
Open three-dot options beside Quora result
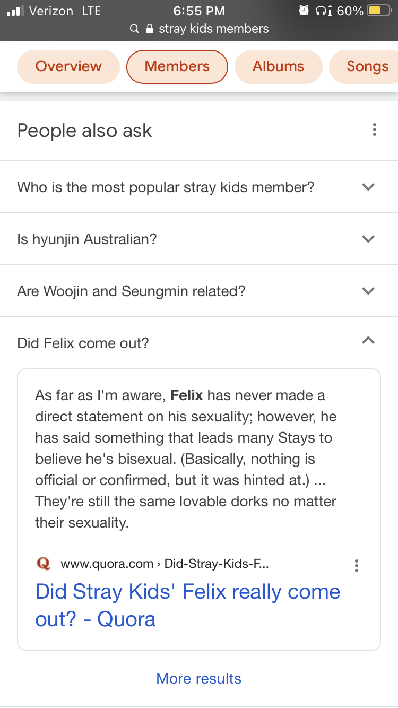[357, 566]
